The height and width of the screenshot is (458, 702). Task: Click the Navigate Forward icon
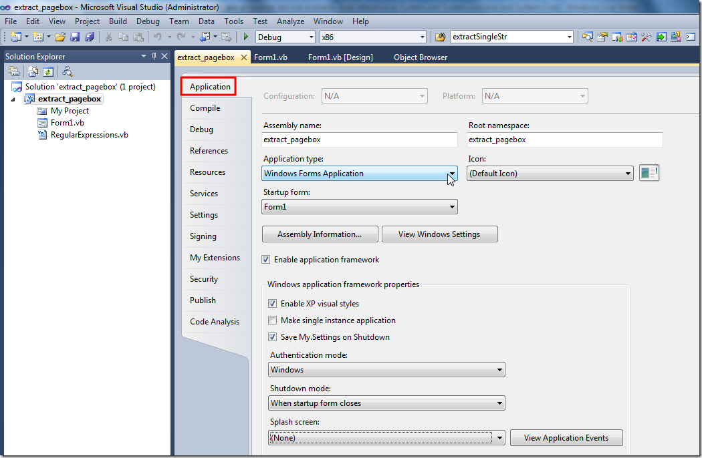pyautogui.click(x=227, y=37)
